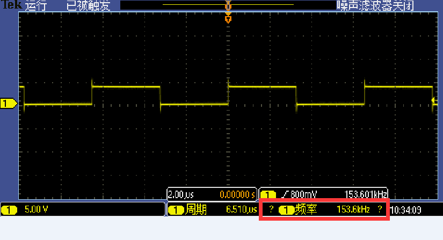443x240 pixels.
Task: Click the 已被触发 triggered status label
Action: (88, 6)
